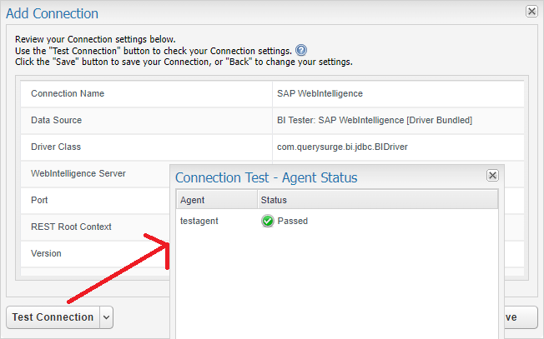Click the Agent column header
The width and height of the screenshot is (544, 339).
(x=217, y=200)
